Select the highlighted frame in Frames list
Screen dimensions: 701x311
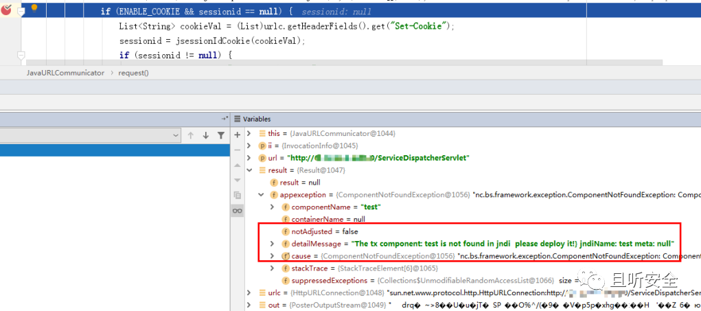tap(115, 150)
